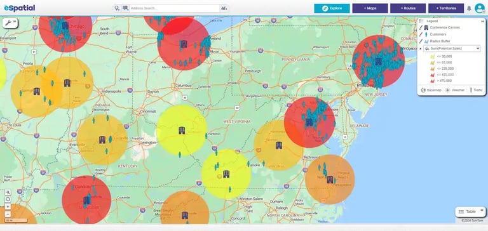This screenshot has width=488, height=231.
Task: Click the Traffic light icon
Action: (471, 90)
